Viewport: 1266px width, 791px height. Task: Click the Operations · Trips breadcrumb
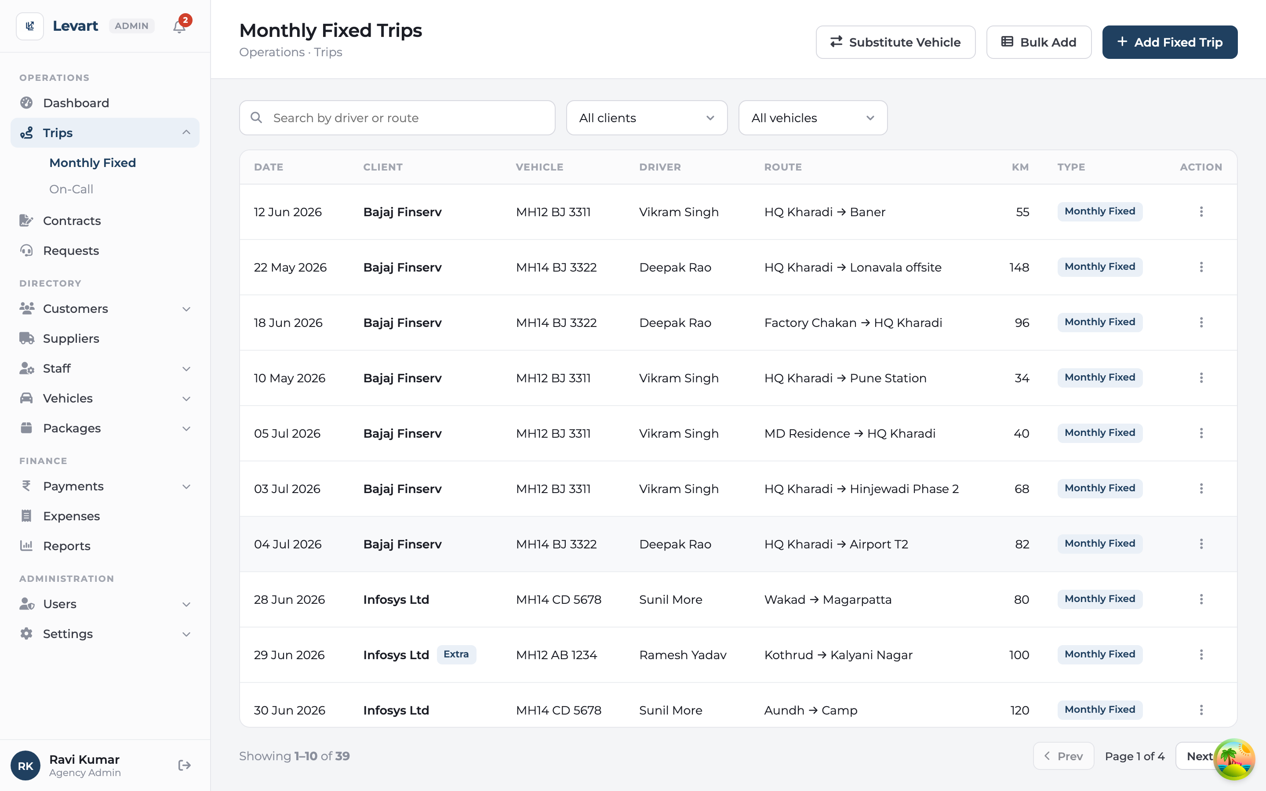coord(290,52)
